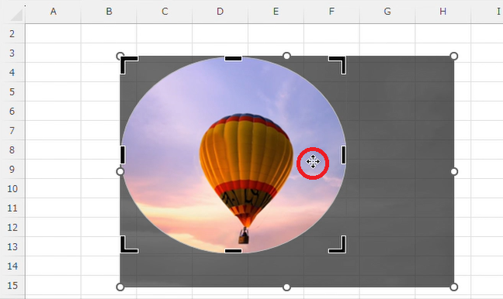Screen dimensions: 503x299
Task: Select column D header
Action: pyautogui.click(x=220, y=12)
